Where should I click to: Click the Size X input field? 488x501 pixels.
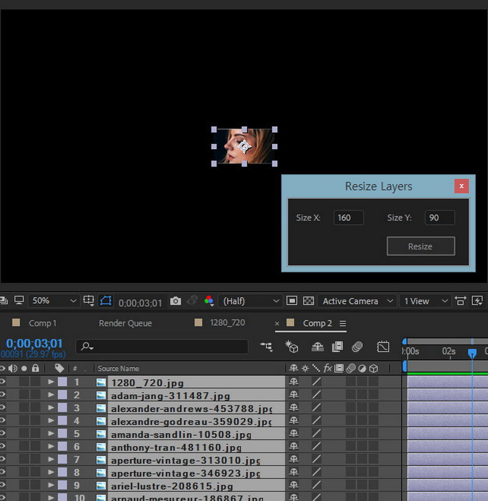point(348,218)
